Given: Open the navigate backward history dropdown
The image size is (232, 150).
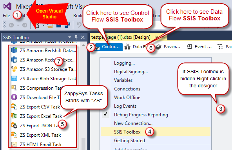Looking at the screenshot, I should [18, 25].
